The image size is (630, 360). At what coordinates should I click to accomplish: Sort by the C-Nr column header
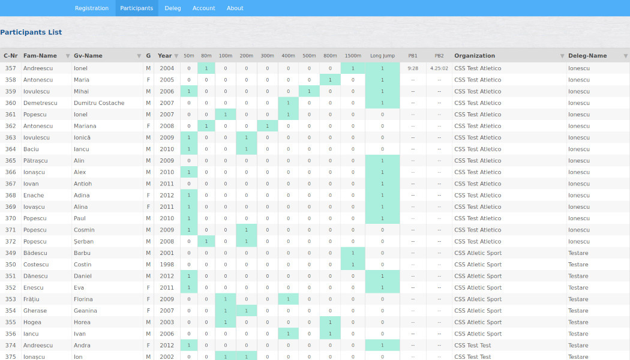click(10, 56)
